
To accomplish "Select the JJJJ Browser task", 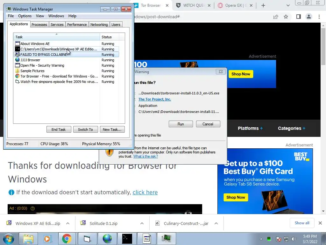I will coord(67,60).
